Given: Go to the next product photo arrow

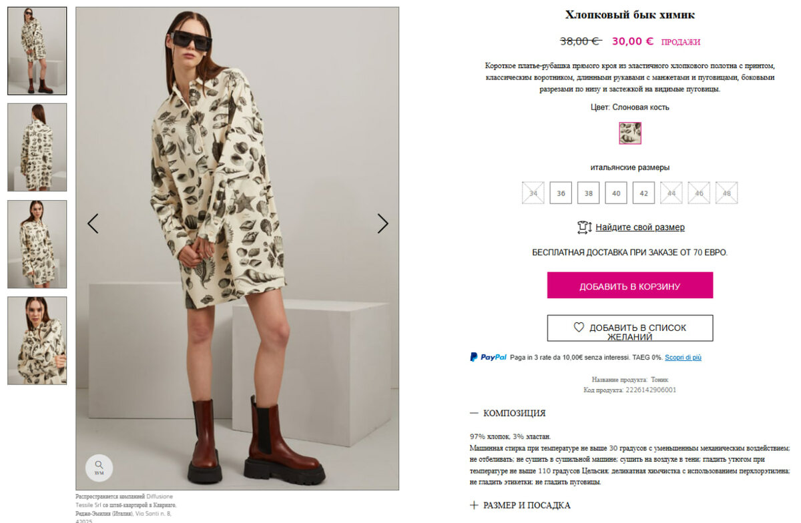Looking at the screenshot, I should (x=382, y=223).
